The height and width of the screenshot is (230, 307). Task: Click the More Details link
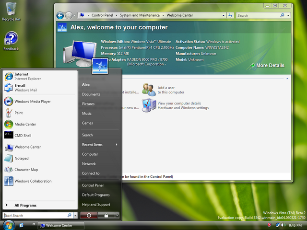pyautogui.click(x=268, y=65)
